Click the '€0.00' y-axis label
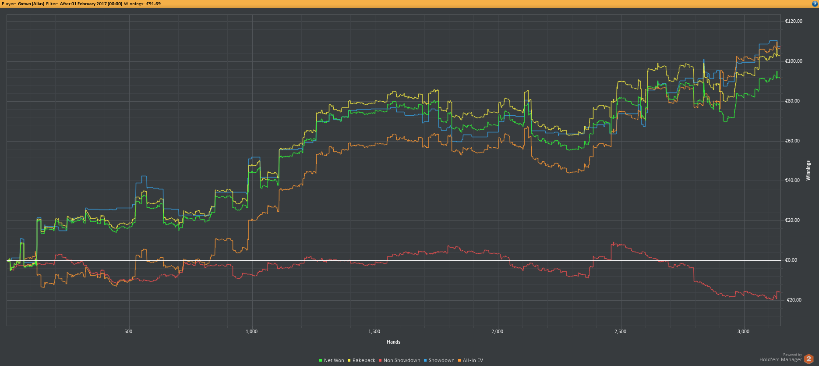This screenshot has width=819, height=366. [x=791, y=260]
